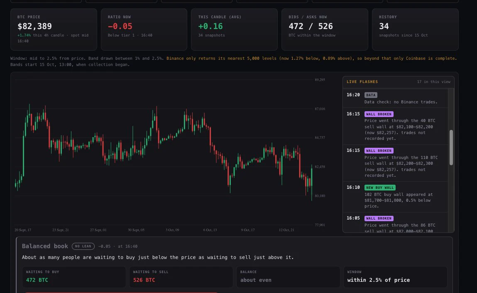Select the "17 in this view" counter
Screen dimensions: 477x293
coord(434,82)
